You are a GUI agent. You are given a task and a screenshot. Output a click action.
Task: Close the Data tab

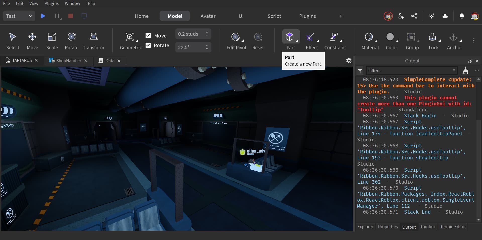(119, 61)
